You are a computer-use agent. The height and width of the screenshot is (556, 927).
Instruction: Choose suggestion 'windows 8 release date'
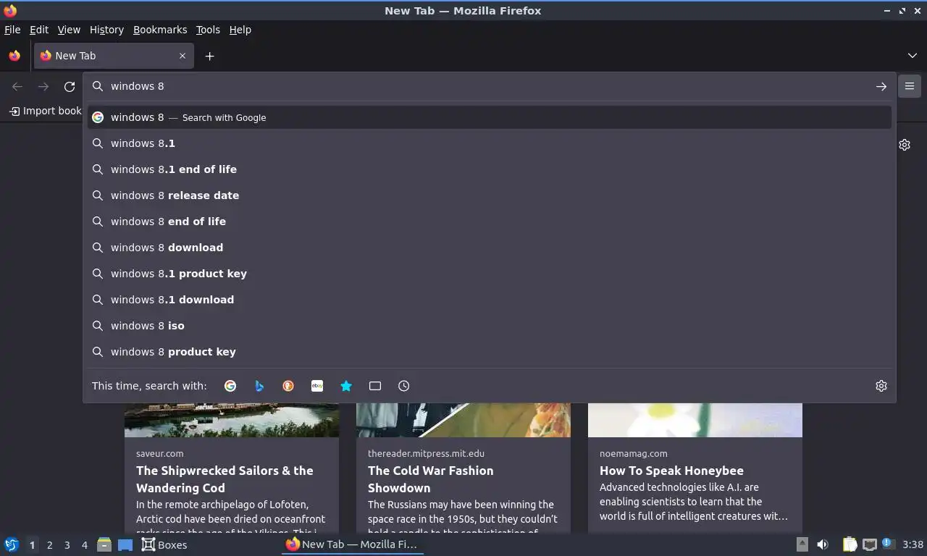click(x=490, y=195)
